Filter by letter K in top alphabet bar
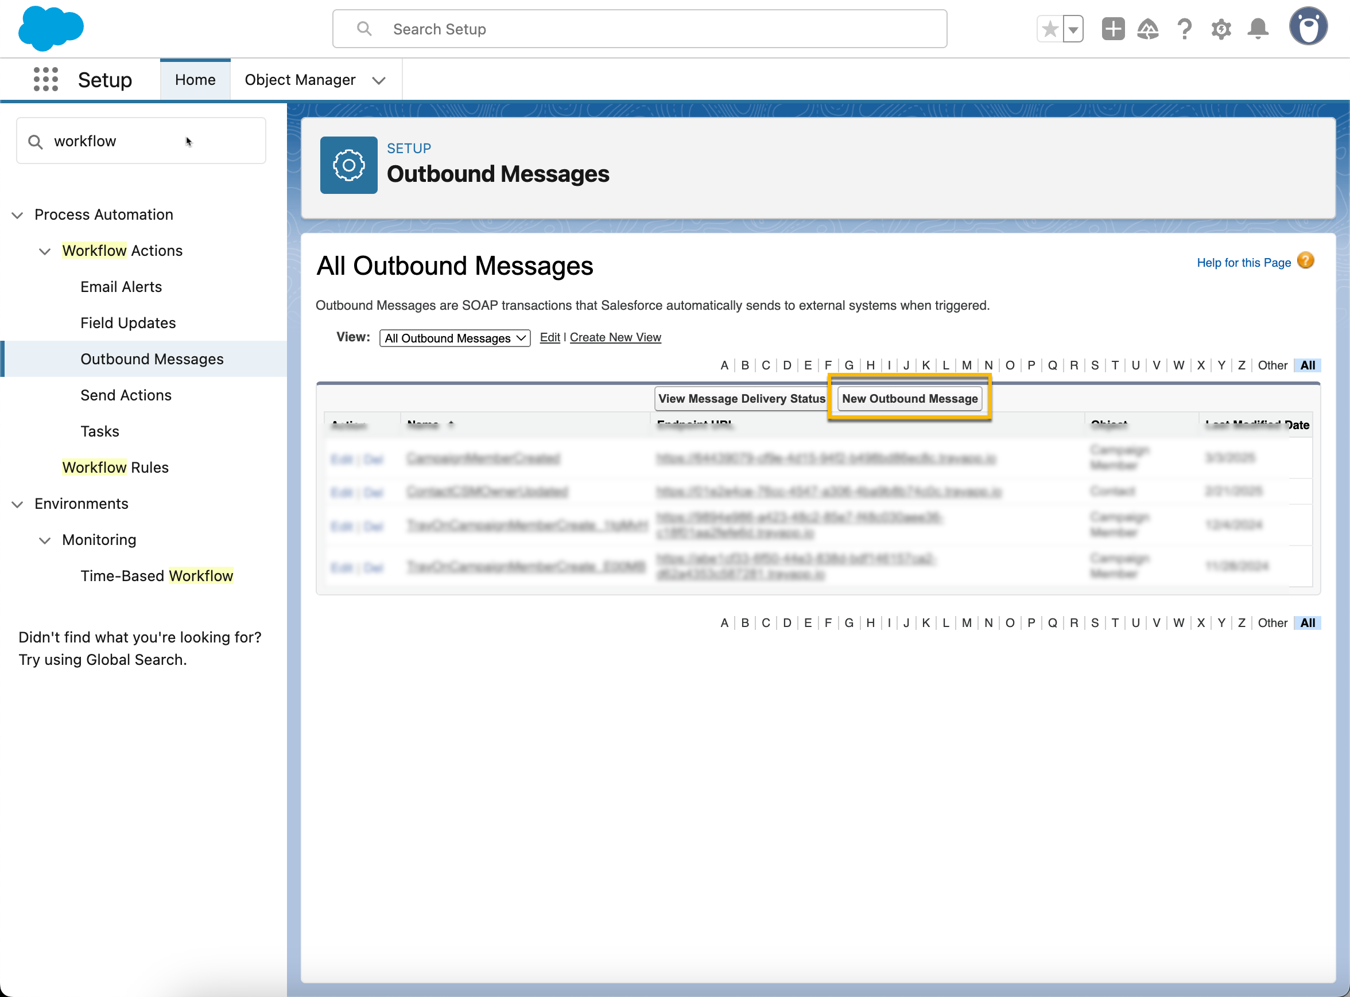1350x997 pixels. 926,365
